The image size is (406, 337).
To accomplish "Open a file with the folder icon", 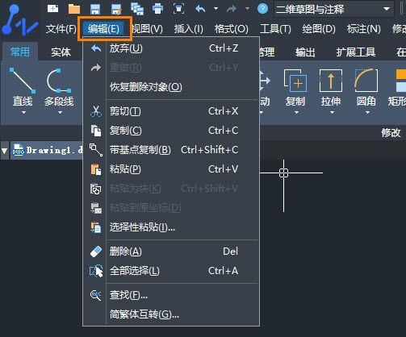I will tap(74, 9).
